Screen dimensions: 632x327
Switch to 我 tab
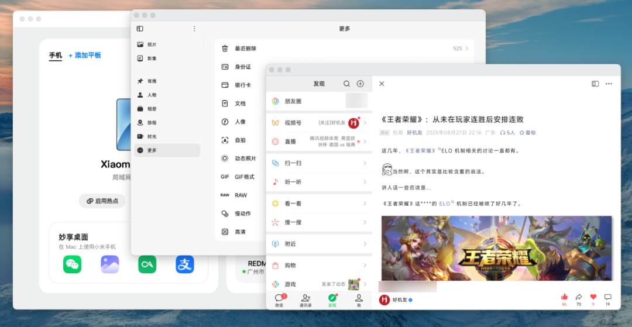[x=359, y=301]
